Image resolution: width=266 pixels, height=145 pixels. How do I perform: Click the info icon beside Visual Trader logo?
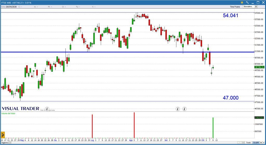coord(47,109)
